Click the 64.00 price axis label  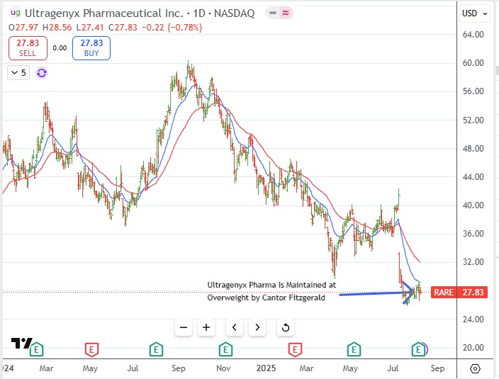pyautogui.click(x=473, y=35)
